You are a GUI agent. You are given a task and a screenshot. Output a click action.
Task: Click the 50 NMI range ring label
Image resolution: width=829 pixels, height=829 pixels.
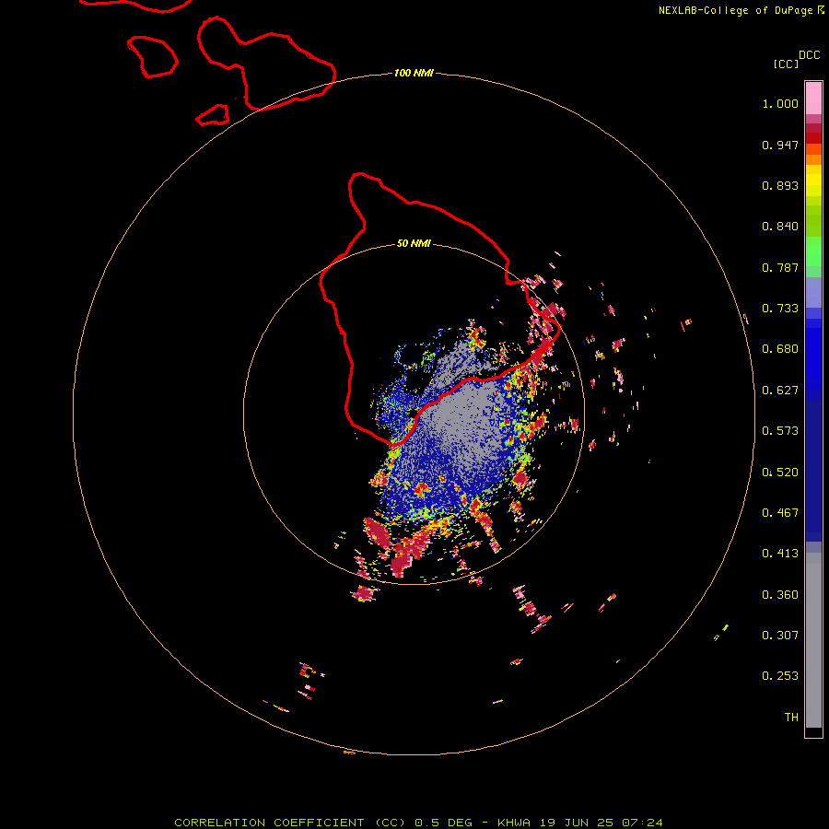[x=414, y=243]
